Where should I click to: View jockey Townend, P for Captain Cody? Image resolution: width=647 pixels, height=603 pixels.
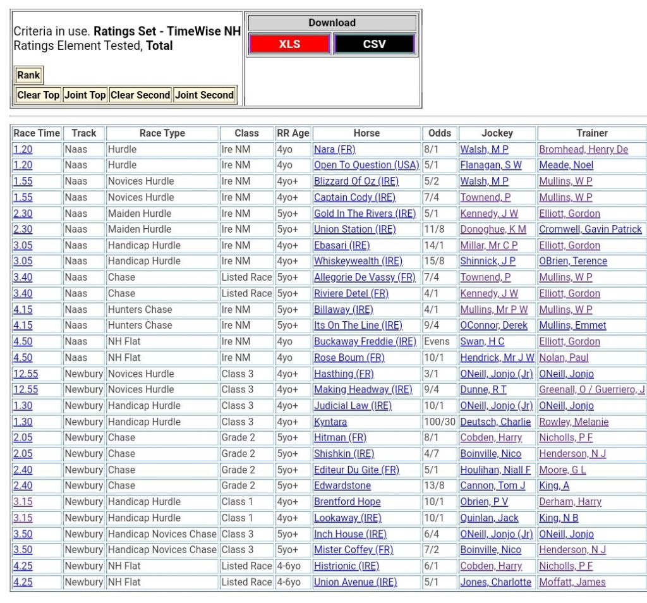(x=485, y=197)
